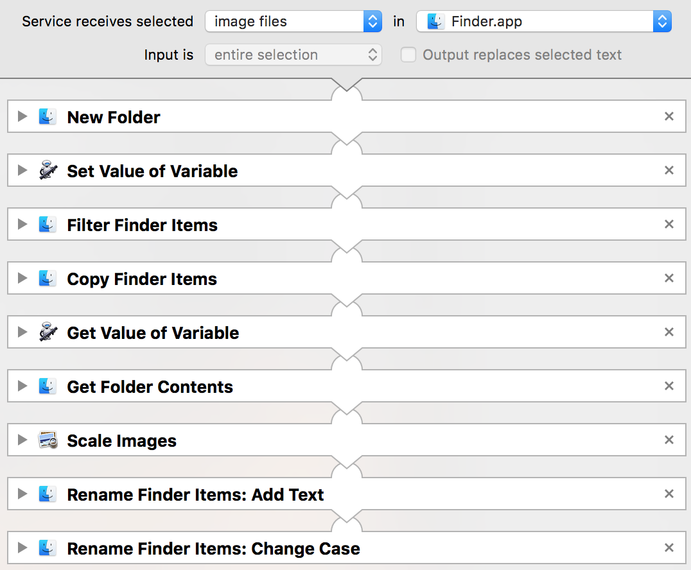This screenshot has width=691, height=570.
Task: Open the Finder.app application dropdown
Action: 544,21
